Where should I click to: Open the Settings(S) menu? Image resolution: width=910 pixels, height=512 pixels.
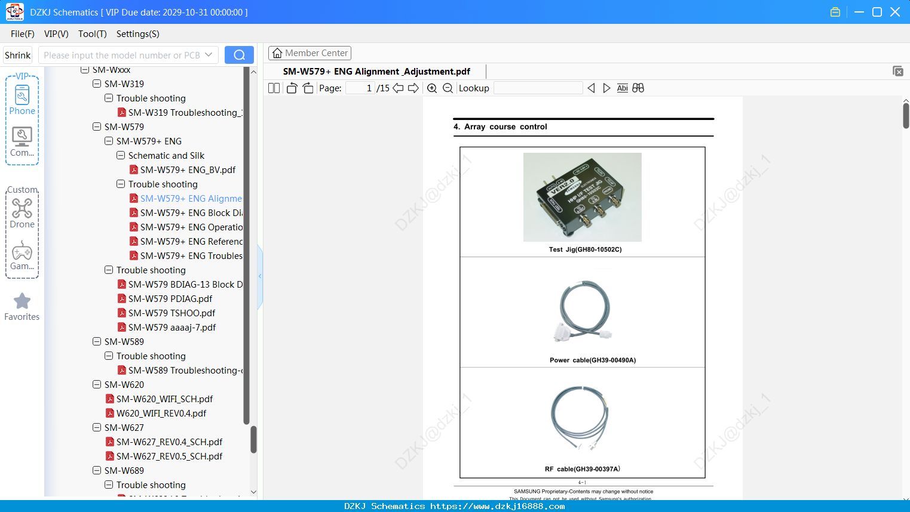(138, 34)
